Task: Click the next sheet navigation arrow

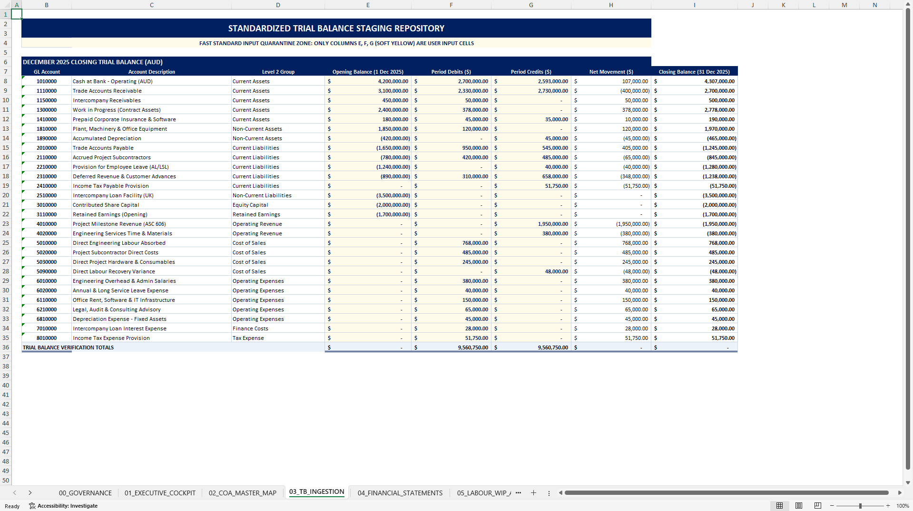Action: pyautogui.click(x=30, y=493)
